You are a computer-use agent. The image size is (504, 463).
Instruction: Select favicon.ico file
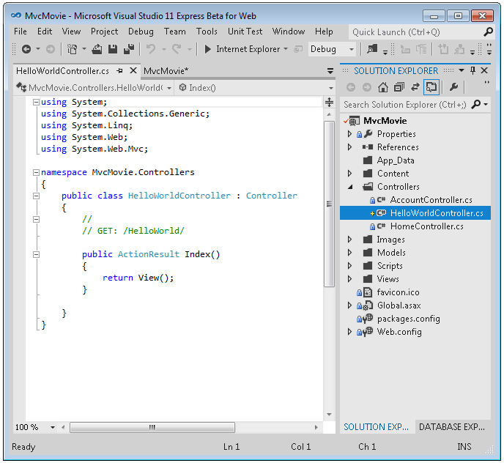pos(398,292)
